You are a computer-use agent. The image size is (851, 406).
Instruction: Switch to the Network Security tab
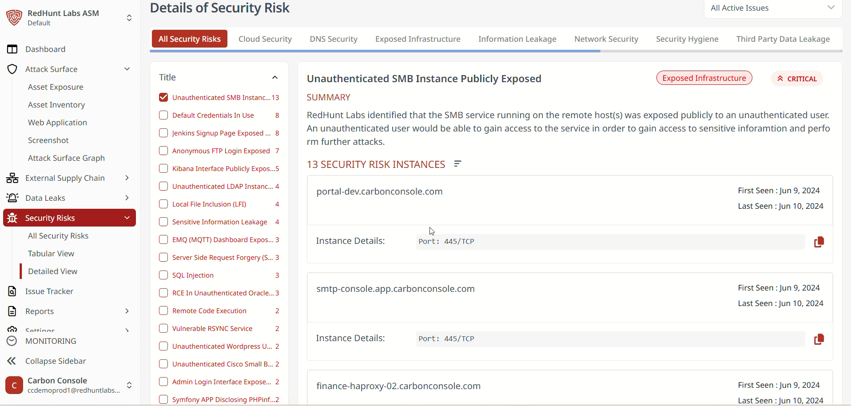pos(606,39)
